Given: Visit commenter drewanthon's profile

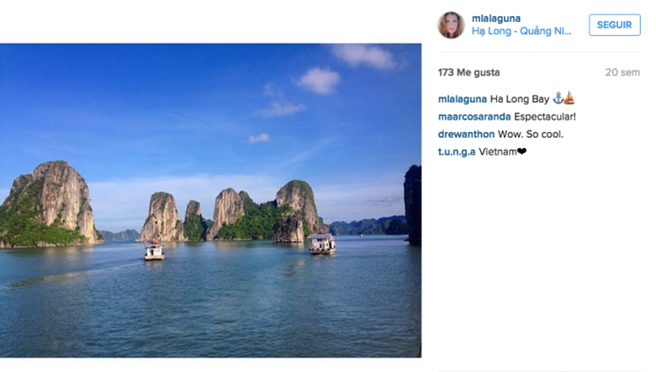Looking at the screenshot, I should [466, 134].
